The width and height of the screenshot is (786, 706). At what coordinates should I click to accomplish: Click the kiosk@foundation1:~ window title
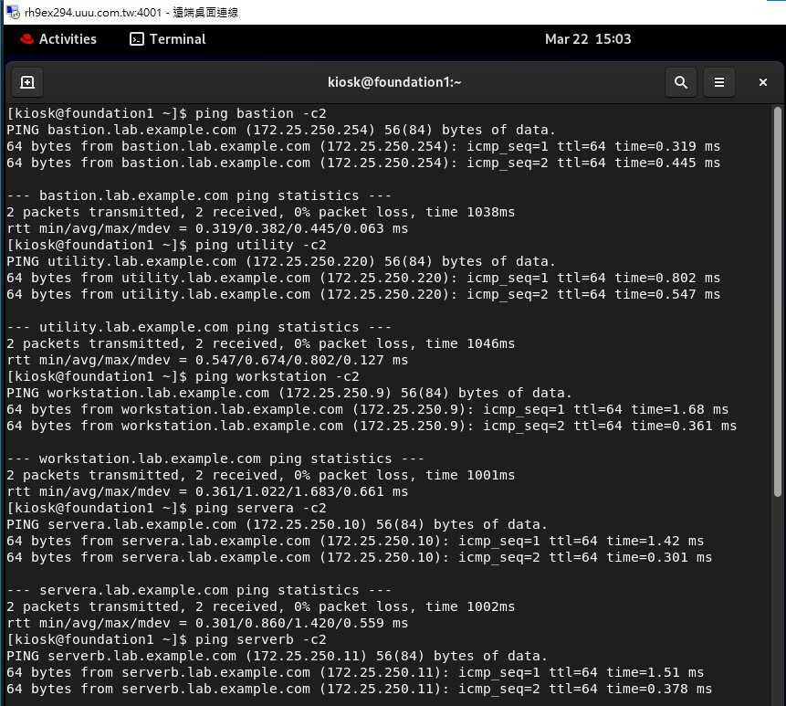pos(394,82)
